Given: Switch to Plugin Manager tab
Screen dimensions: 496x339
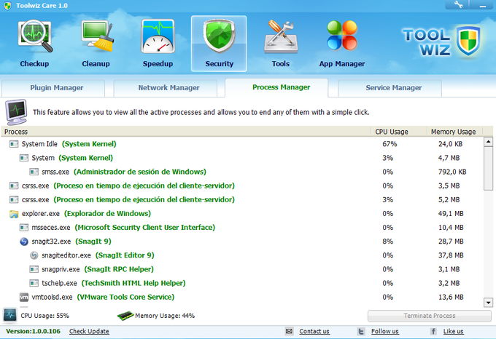Looking at the screenshot, I should click(53, 88).
